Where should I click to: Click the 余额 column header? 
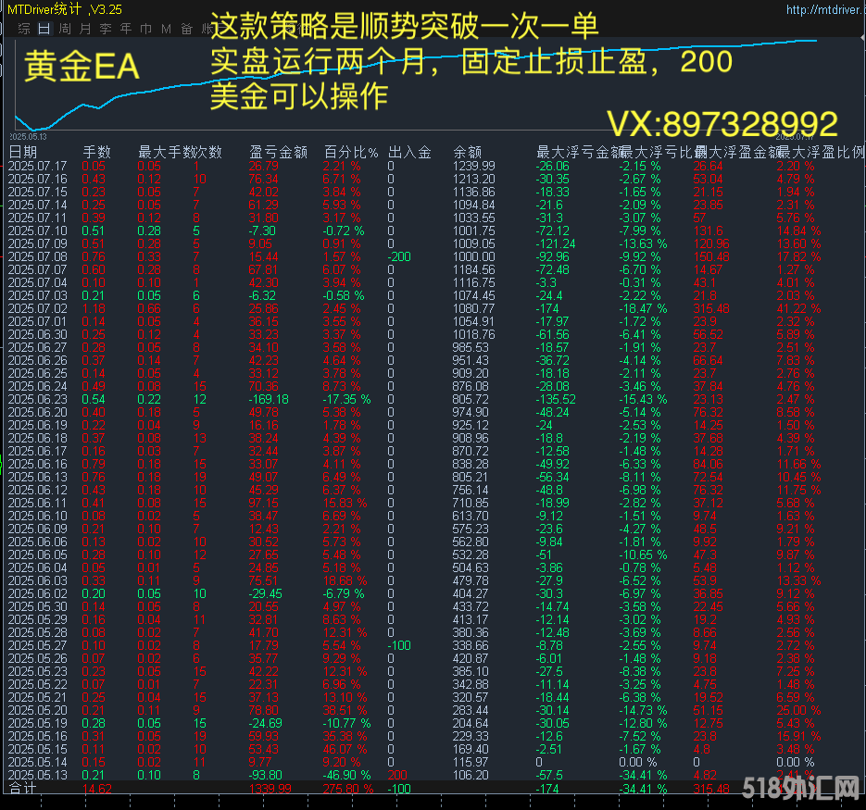(x=467, y=152)
